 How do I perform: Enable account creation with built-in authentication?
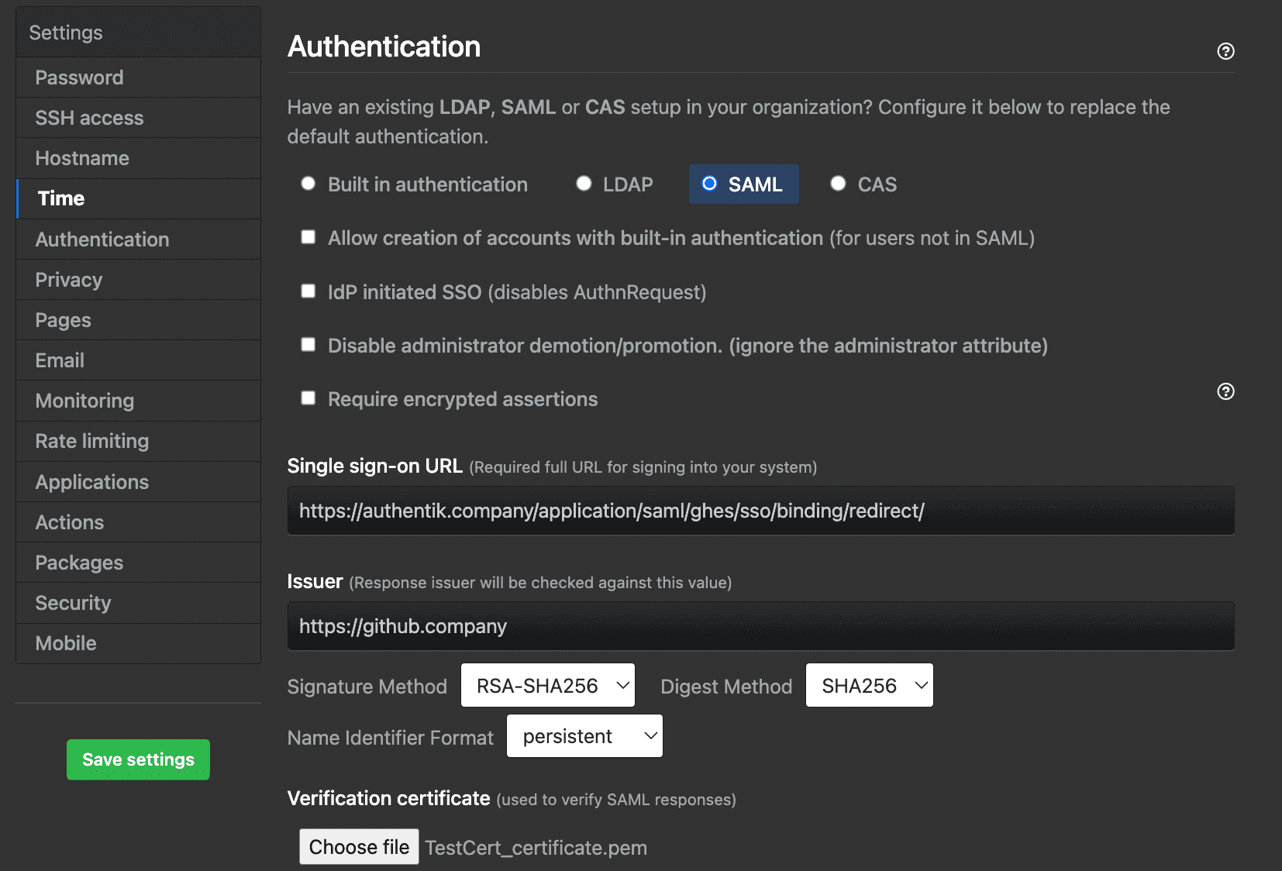pos(308,237)
